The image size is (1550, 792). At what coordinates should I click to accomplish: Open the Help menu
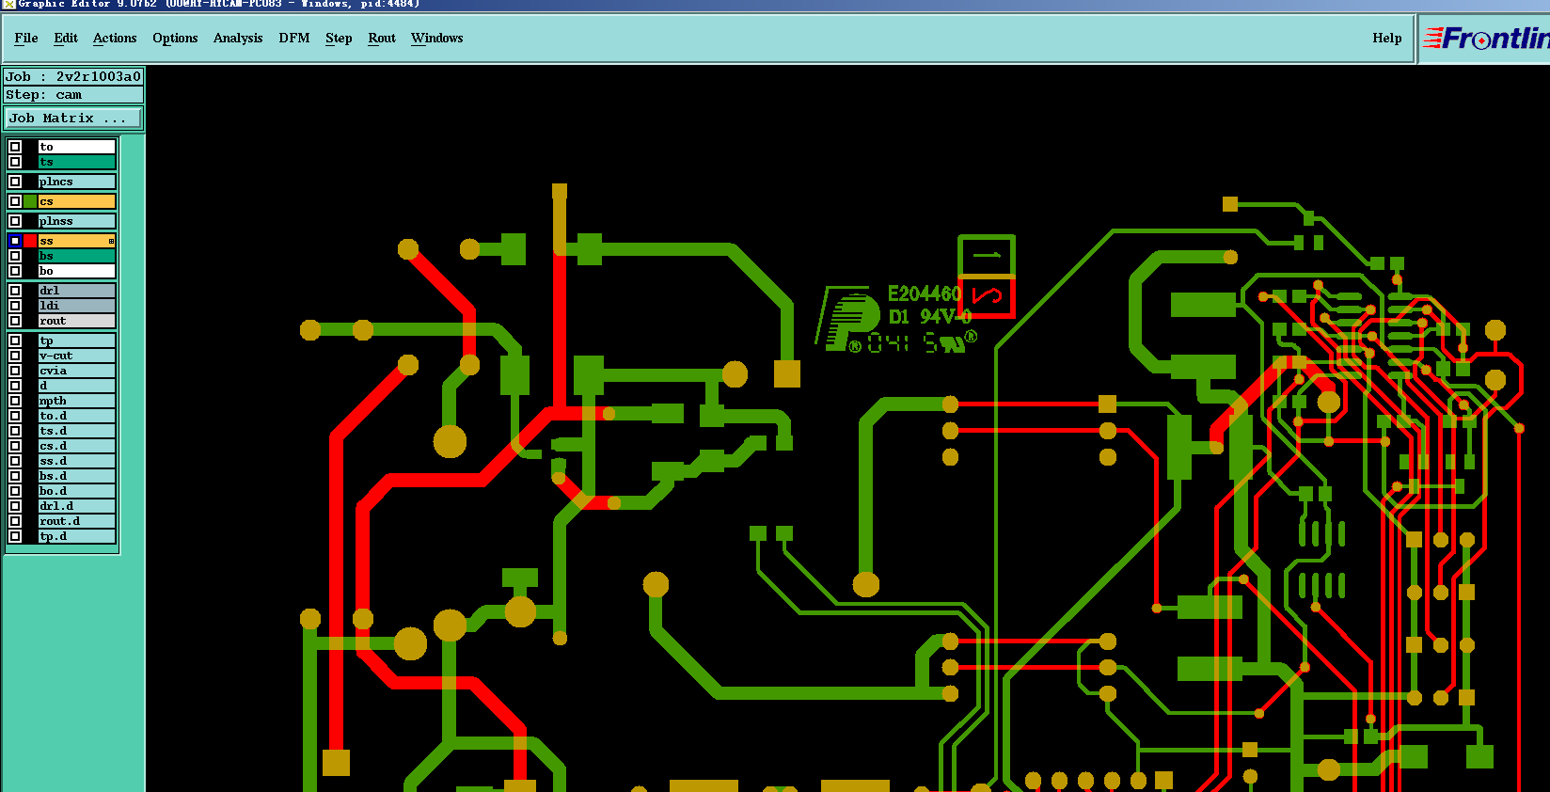pos(1387,38)
